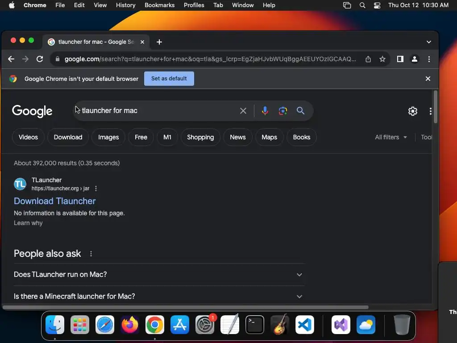Expand the tab search dropdown arrow
Viewport: 457px width, 343px height.
429,42
